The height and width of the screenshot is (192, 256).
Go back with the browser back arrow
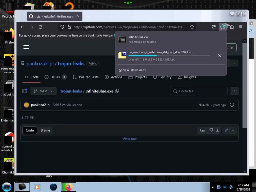click(x=22, y=27)
